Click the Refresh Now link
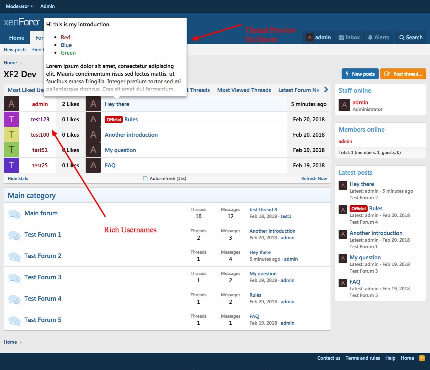Image resolution: width=430 pixels, height=370 pixels. [314, 178]
